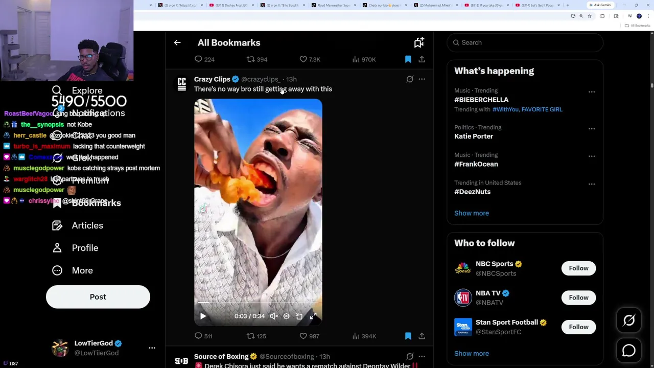The image size is (654, 368).
Task: Open Profile in the sidebar
Action: [x=75, y=248]
